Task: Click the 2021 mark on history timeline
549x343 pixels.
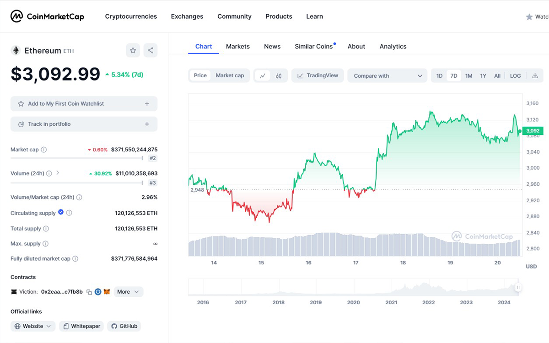Action: (x=391, y=302)
